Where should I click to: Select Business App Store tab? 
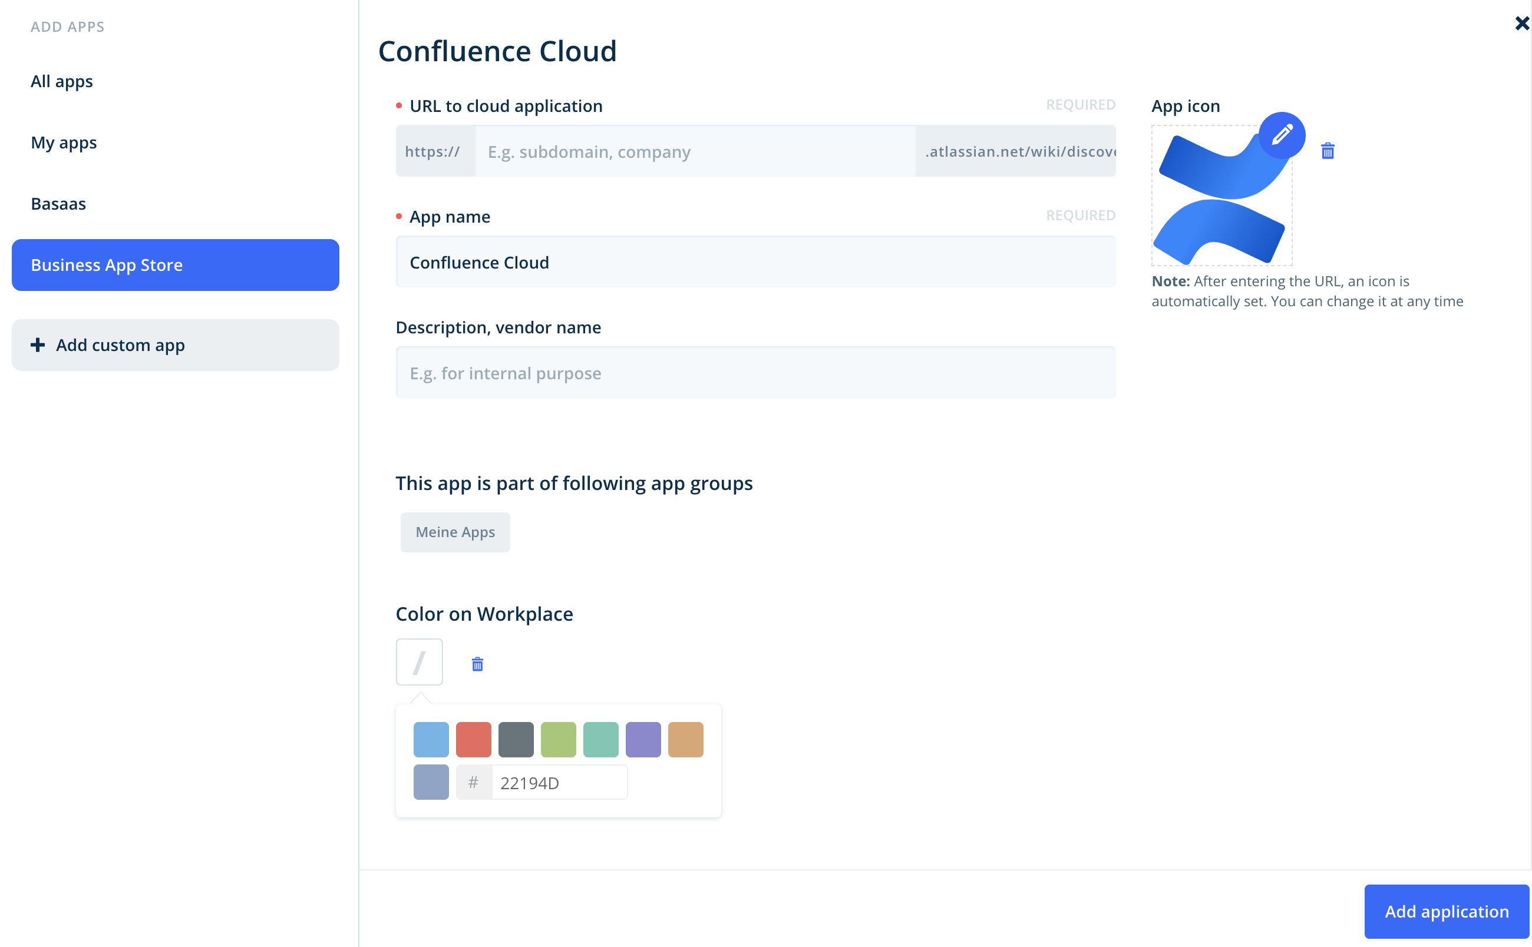[176, 265]
